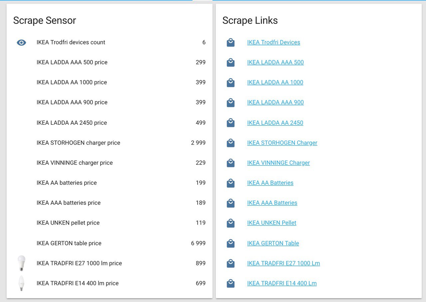Screen dimensions: 426x302
Task: Open the IKEA TRADFRI E27 1000 Lm link
Action: pos(284,263)
